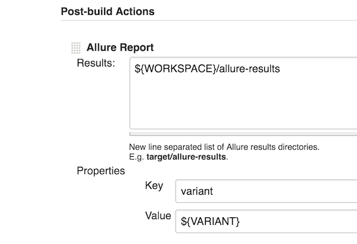Select the Post-build Actions section heading
The width and height of the screenshot is (357, 244).
pyautogui.click(x=108, y=11)
